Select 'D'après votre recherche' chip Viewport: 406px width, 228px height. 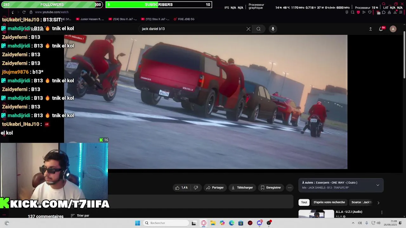pyautogui.click(x=329, y=202)
